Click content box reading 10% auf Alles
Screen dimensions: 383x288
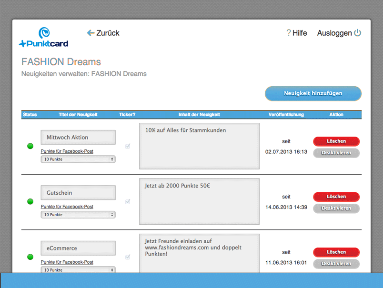tap(199, 146)
